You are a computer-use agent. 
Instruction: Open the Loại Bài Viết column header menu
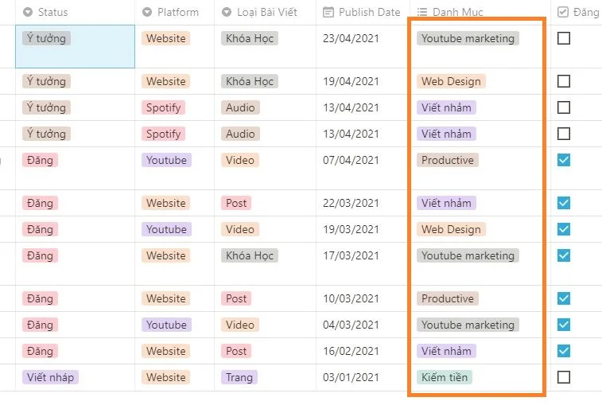pyautogui.click(x=266, y=12)
